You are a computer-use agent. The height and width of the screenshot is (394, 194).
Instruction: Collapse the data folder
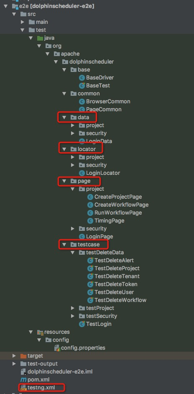64,118
